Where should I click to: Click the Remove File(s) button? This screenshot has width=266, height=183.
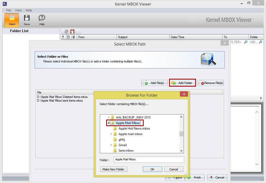211,83
